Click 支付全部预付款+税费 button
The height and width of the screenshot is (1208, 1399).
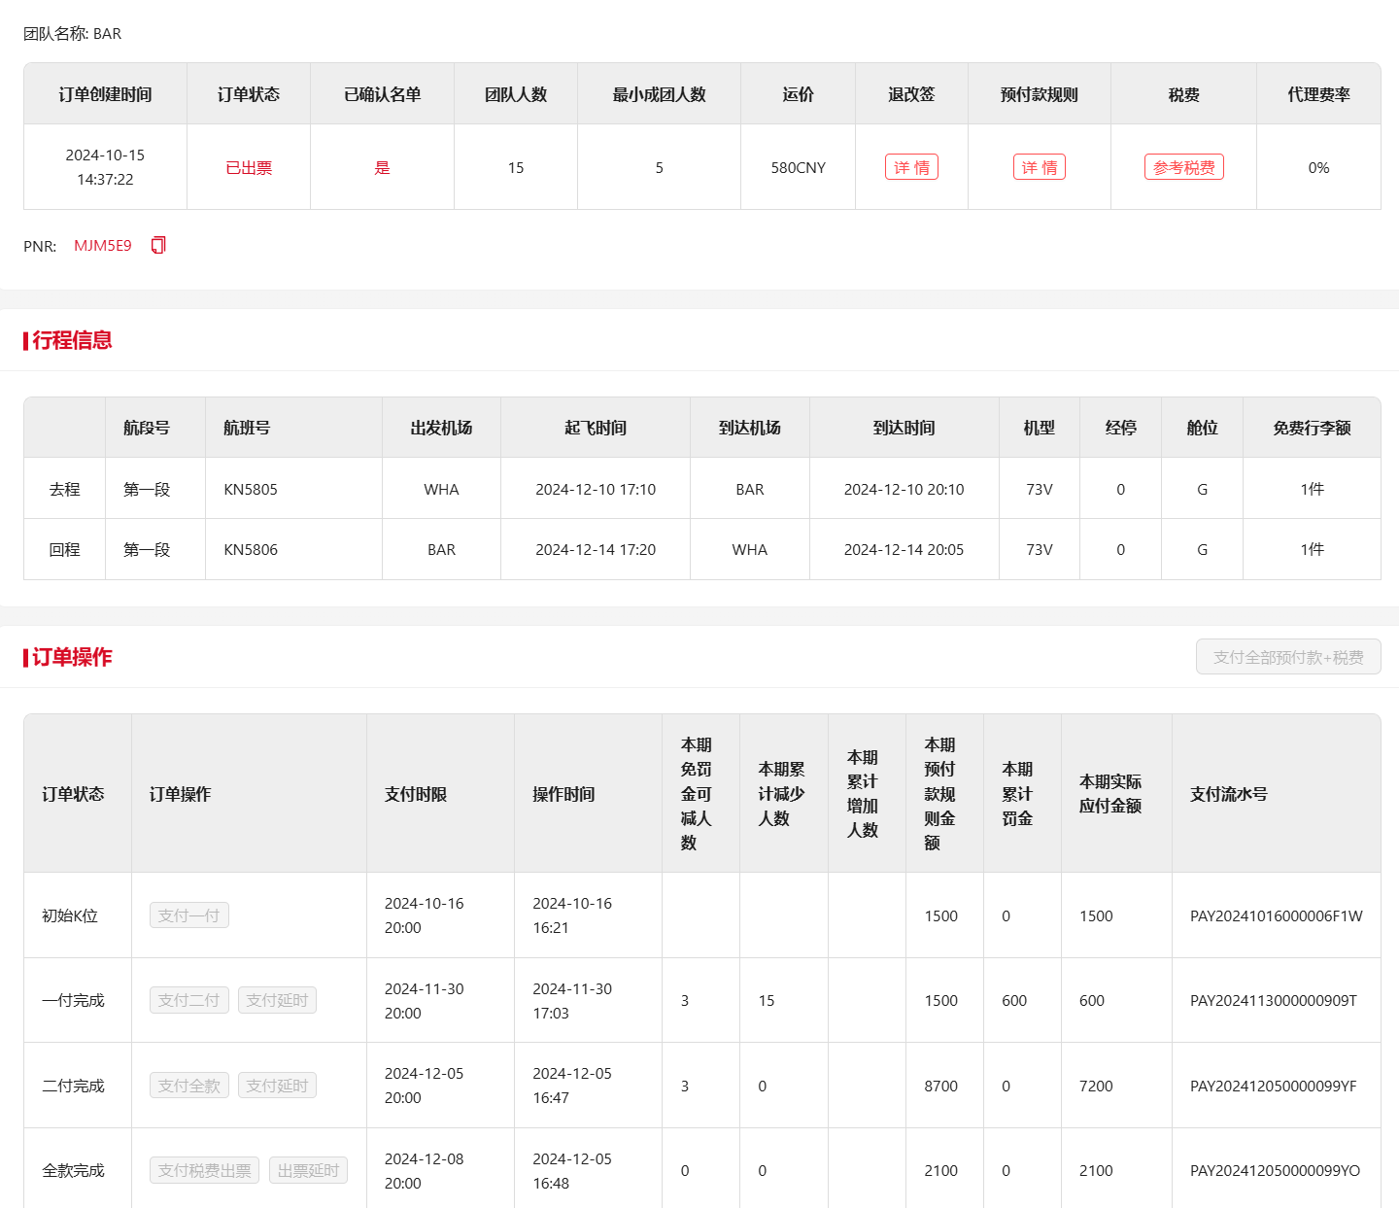pyautogui.click(x=1288, y=657)
